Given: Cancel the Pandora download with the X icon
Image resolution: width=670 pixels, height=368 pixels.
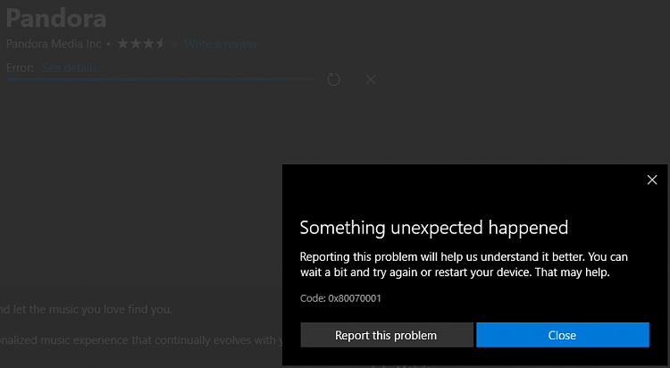Looking at the screenshot, I should pyautogui.click(x=371, y=79).
